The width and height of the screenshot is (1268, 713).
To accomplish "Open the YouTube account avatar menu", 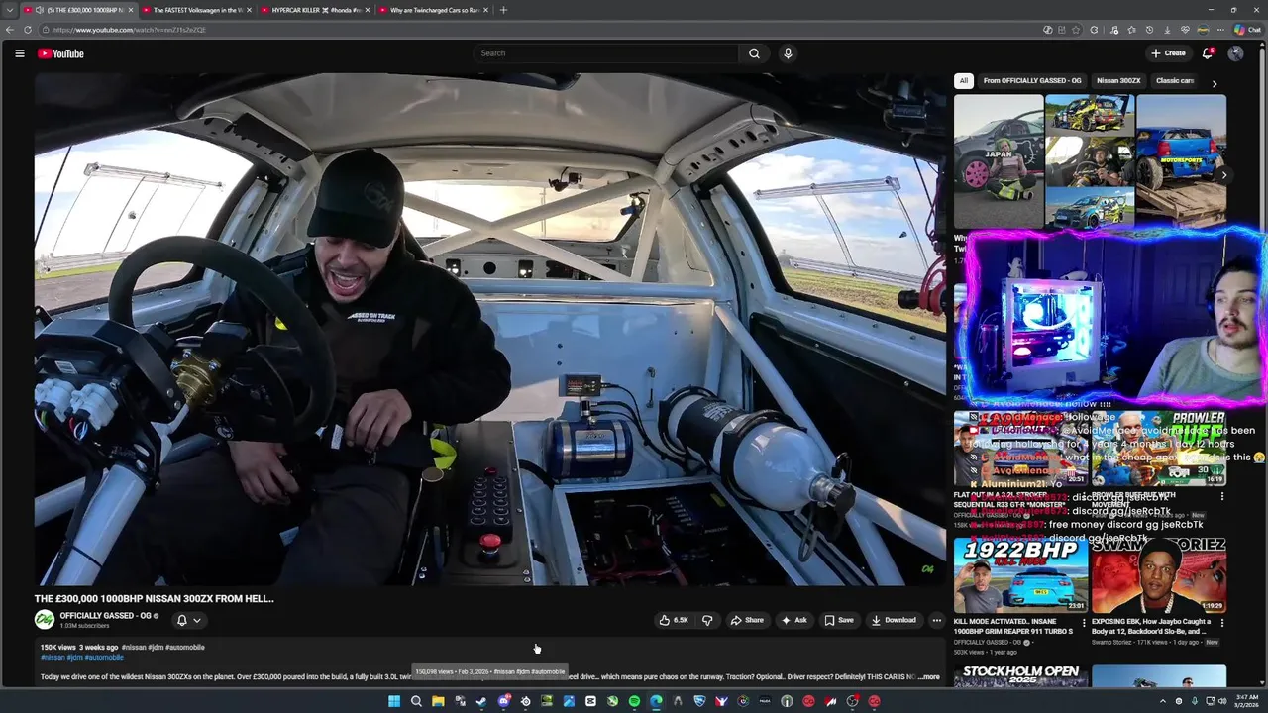I will pos(1235,53).
